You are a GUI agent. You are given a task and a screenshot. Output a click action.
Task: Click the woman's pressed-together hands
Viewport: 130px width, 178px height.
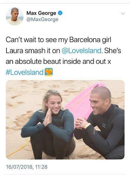[x=48, y=117]
